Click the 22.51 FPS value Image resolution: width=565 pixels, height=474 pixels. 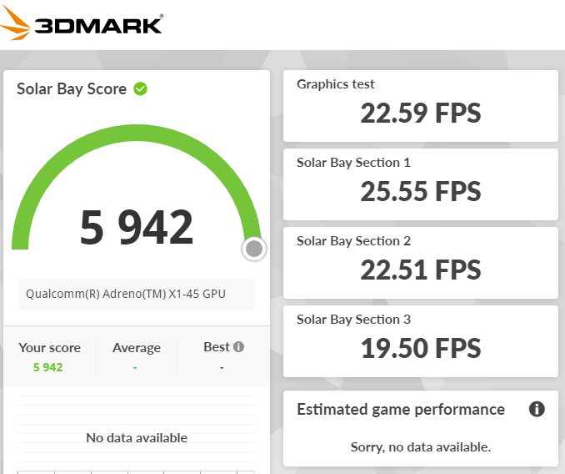421,270
